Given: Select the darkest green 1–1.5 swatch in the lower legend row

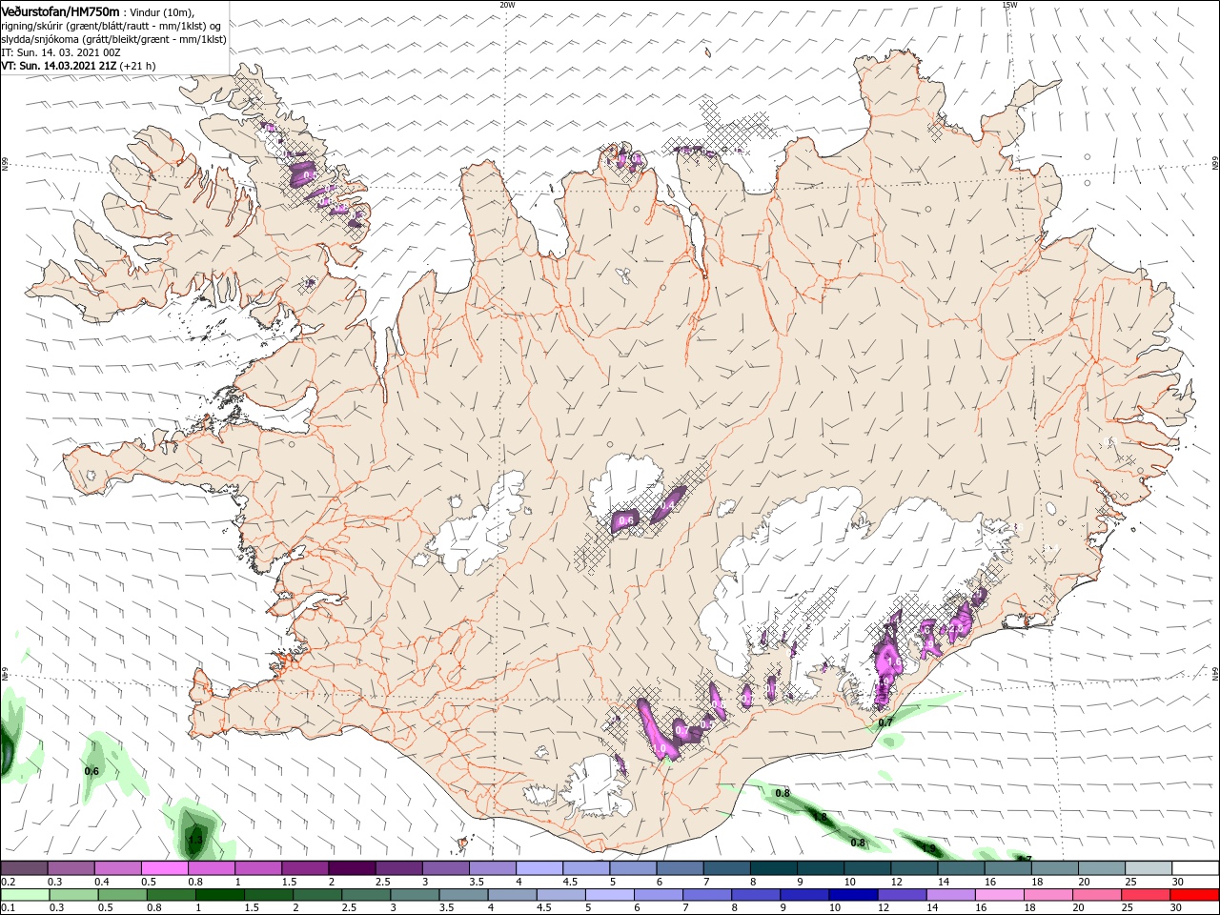Looking at the screenshot, I should [219, 895].
